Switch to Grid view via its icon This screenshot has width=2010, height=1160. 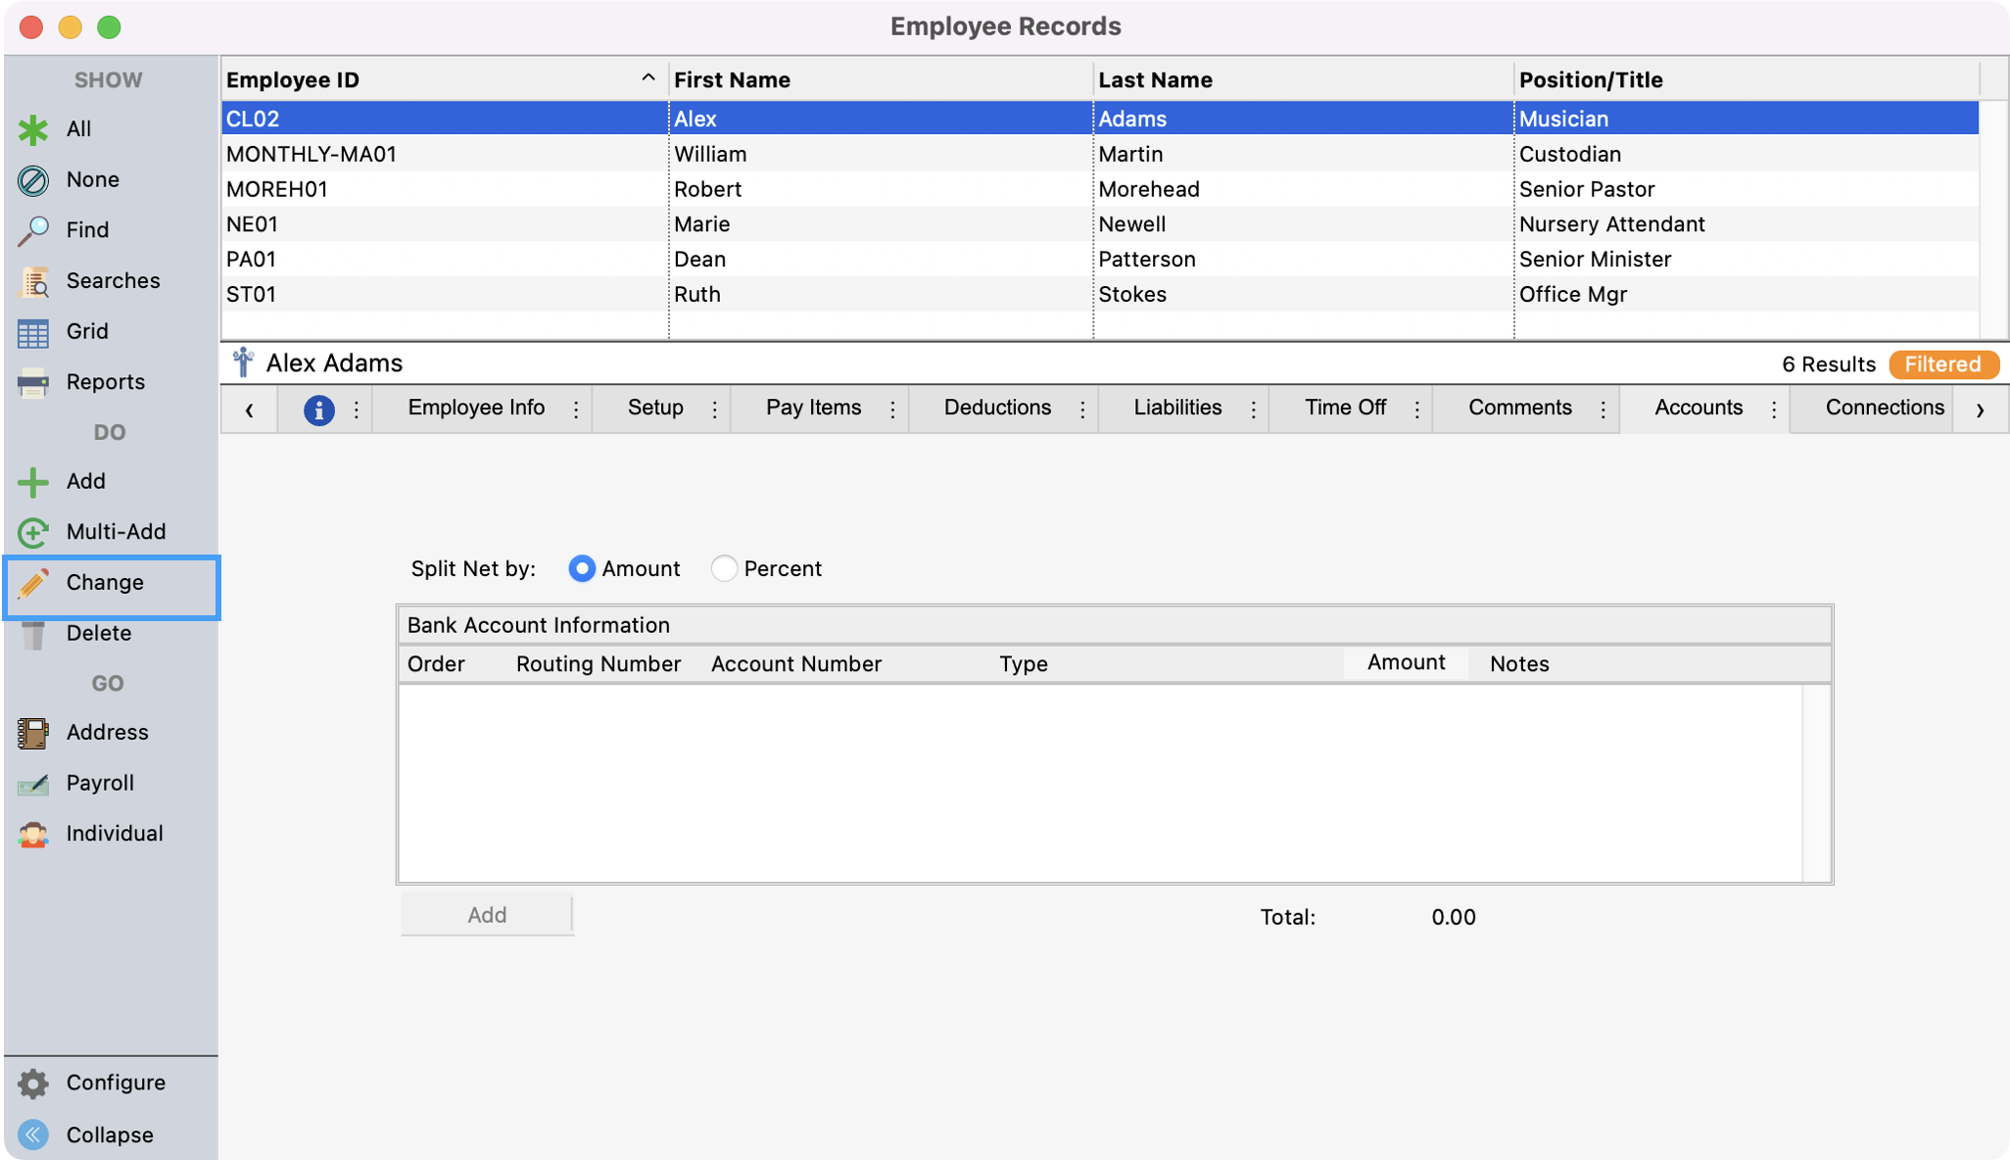(32, 331)
